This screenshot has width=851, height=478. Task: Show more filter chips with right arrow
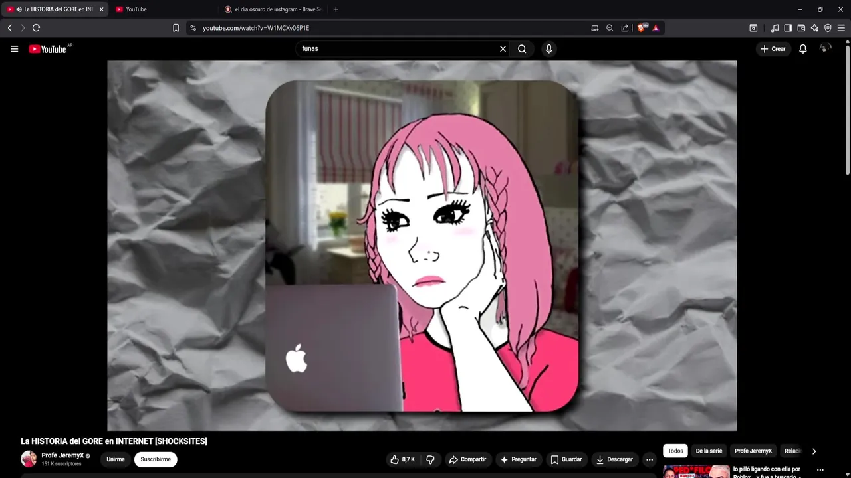coord(814,451)
